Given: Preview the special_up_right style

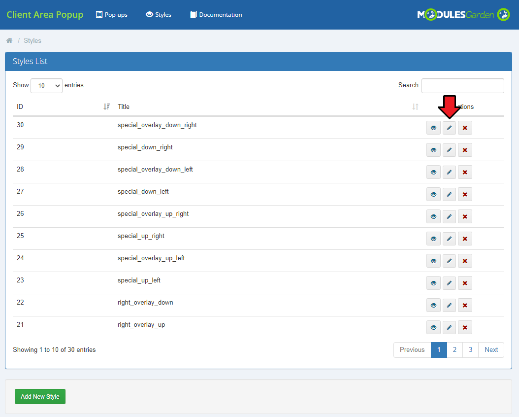Looking at the screenshot, I should [433, 239].
